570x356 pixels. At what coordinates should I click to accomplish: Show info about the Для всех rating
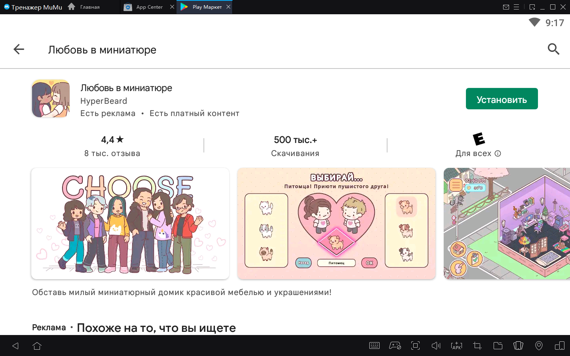pyautogui.click(x=498, y=154)
